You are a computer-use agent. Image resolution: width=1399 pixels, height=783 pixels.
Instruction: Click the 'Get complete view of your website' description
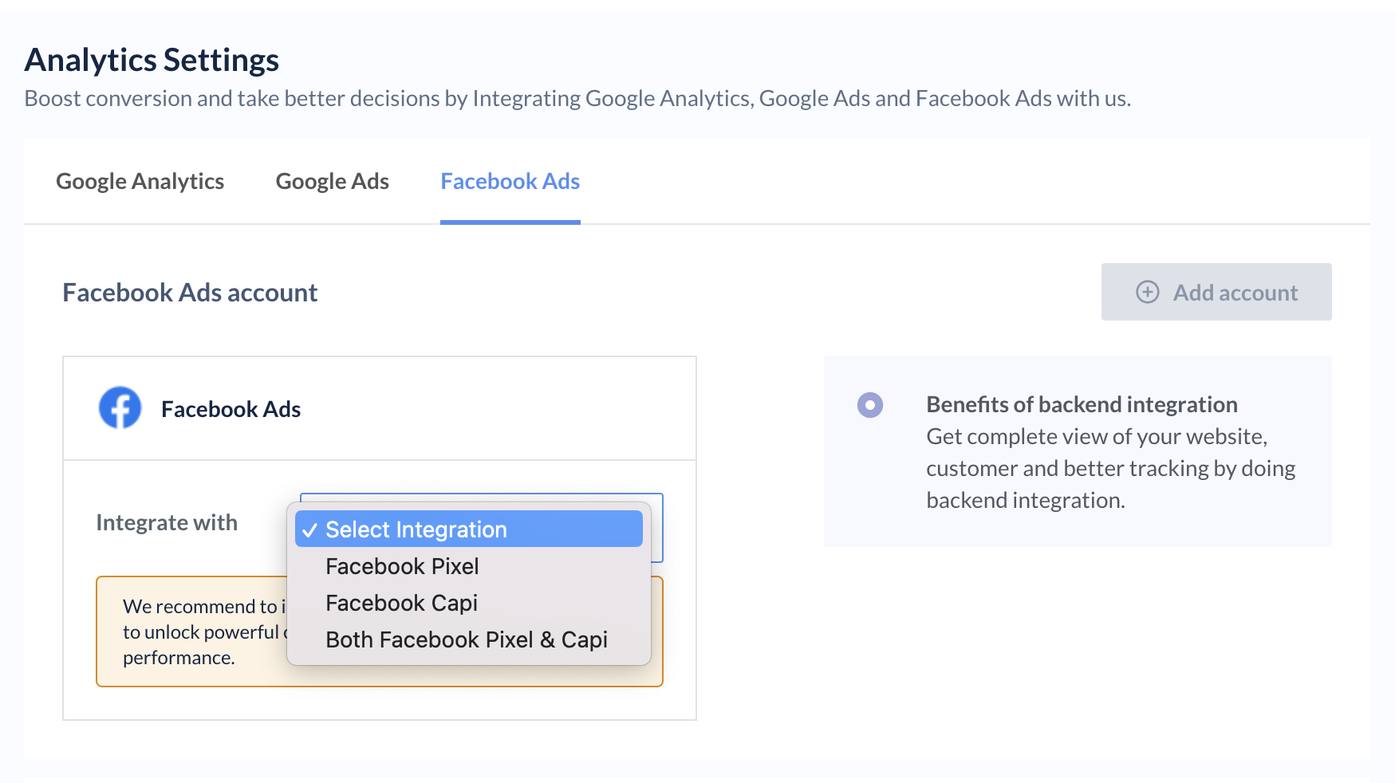tap(1110, 468)
